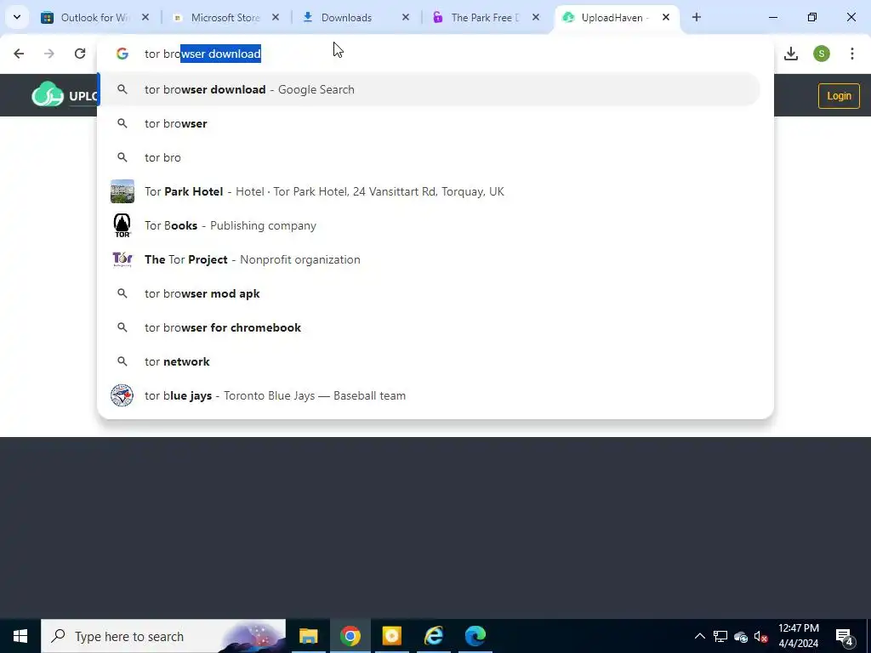This screenshot has width=871, height=653.
Task: Close the UploadHaven tab
Action: 666,17
